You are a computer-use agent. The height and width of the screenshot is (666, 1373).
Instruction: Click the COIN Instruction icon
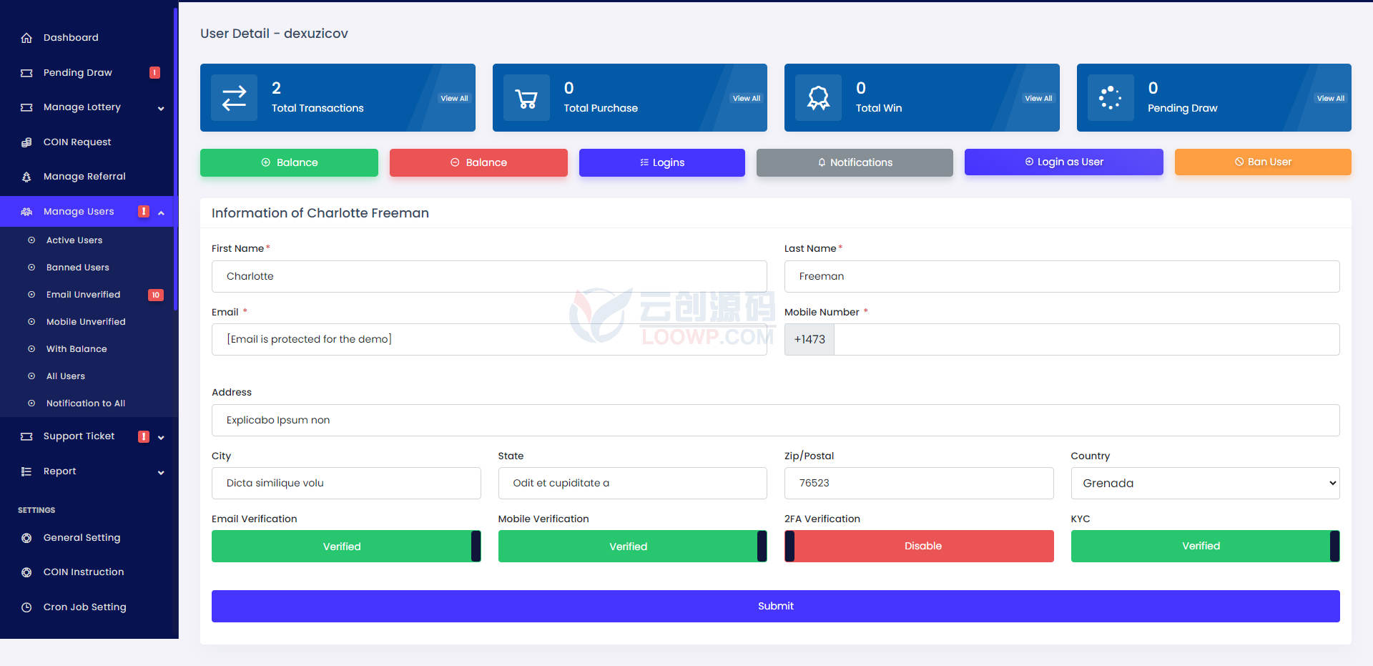[26, 572]
